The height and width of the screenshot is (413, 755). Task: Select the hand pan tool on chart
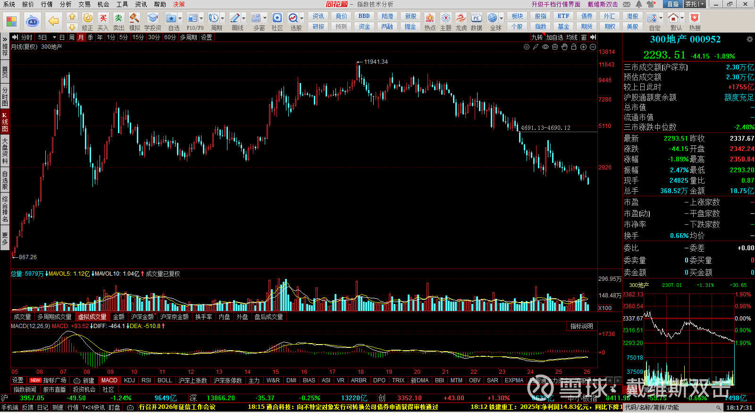(564, 47)
